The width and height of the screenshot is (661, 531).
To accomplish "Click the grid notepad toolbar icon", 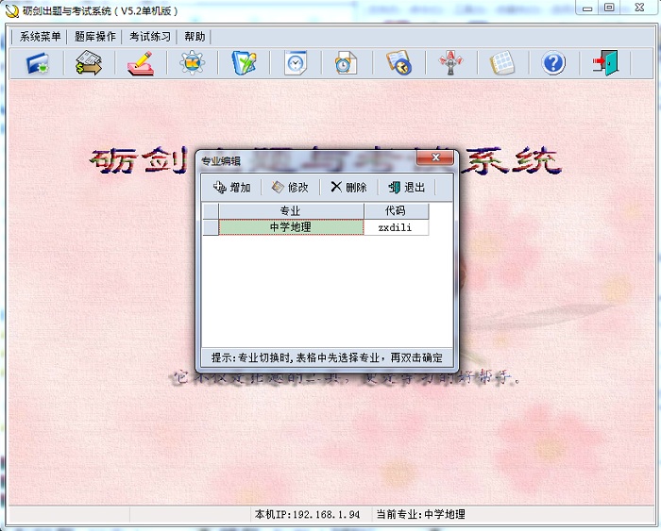I will pos(501,63).
